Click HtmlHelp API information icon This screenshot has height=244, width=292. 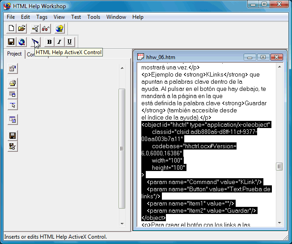click(x=13, y=105)
